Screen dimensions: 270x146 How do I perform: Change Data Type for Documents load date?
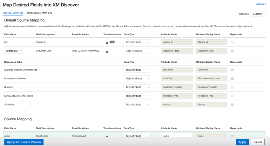(137, 79)
